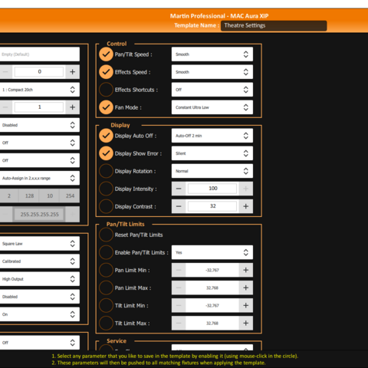Click the Pan/Tilt Limits section heading

126,224
